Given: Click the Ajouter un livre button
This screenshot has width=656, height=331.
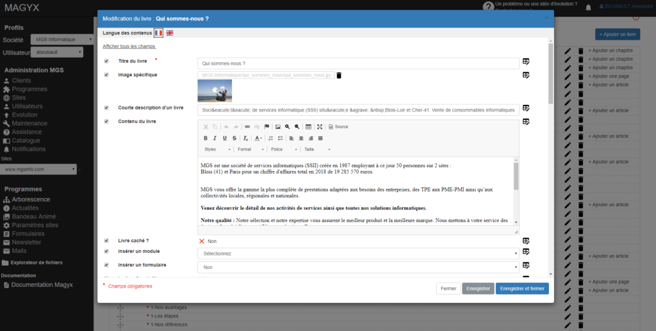Looking at the screenshot, I should pyautogui.click(x=618, y=35).
